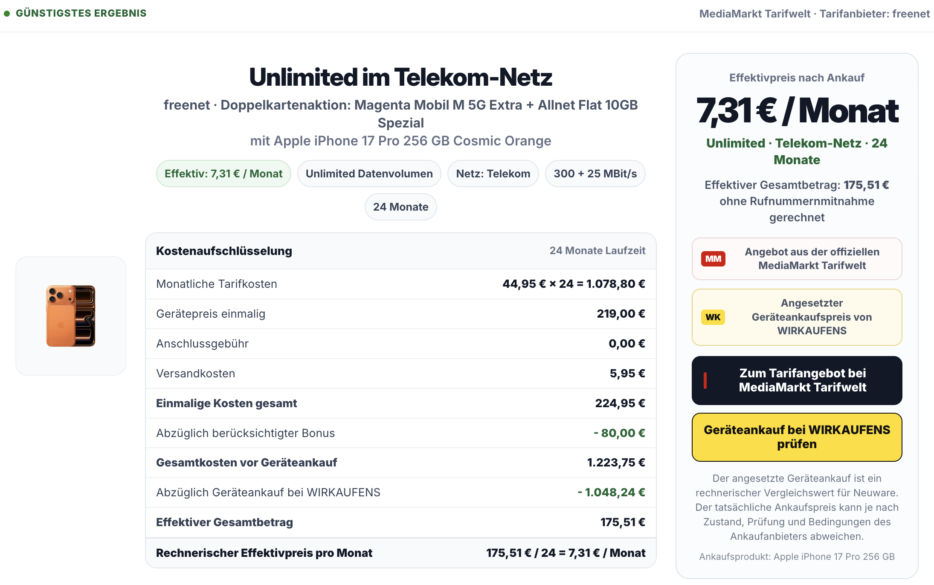Click mit Apple iPhone 17 Pro 256 GB Cosmic Orange

pyautogui.click(x=401, y=141)
